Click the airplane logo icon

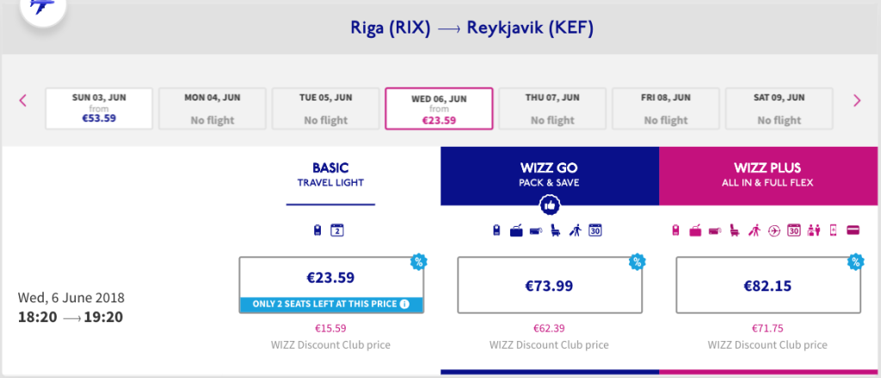42,7
